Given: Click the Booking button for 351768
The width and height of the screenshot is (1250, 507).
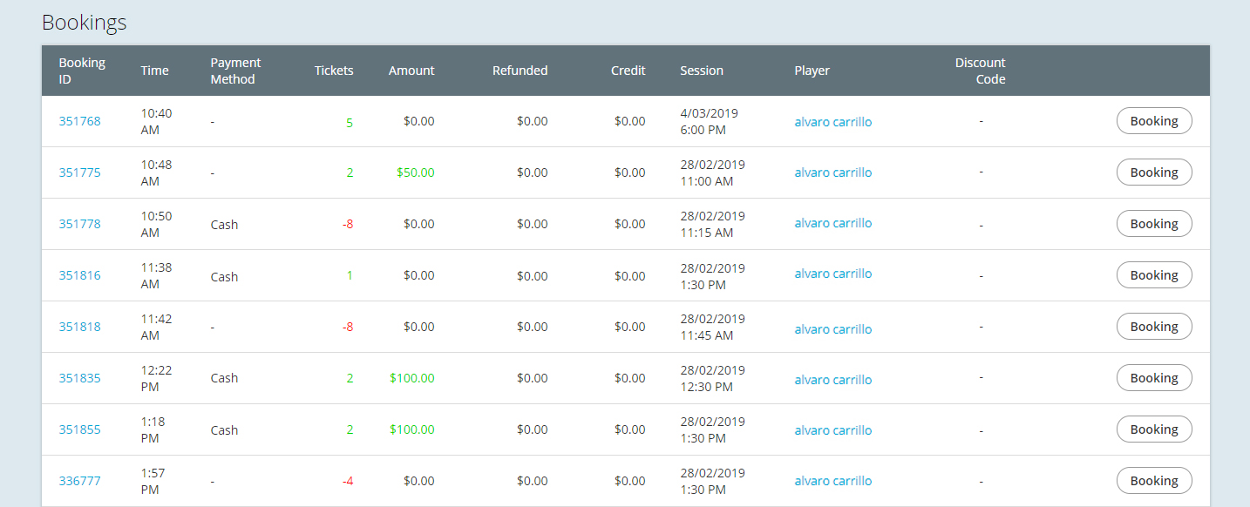Looking at the screenshot, I should pyautogui.click(x=1154, y=121).
